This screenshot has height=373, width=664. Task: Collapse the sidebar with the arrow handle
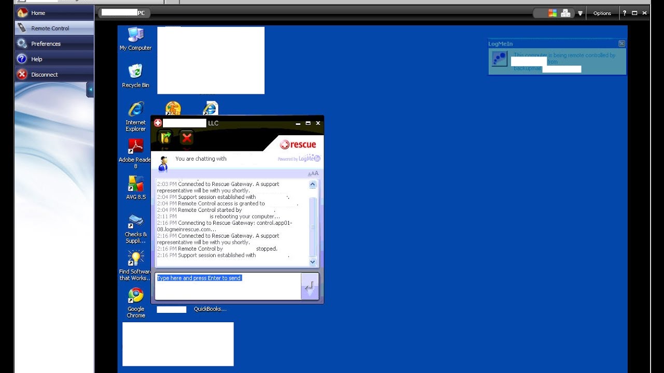[x=90, y=90]
